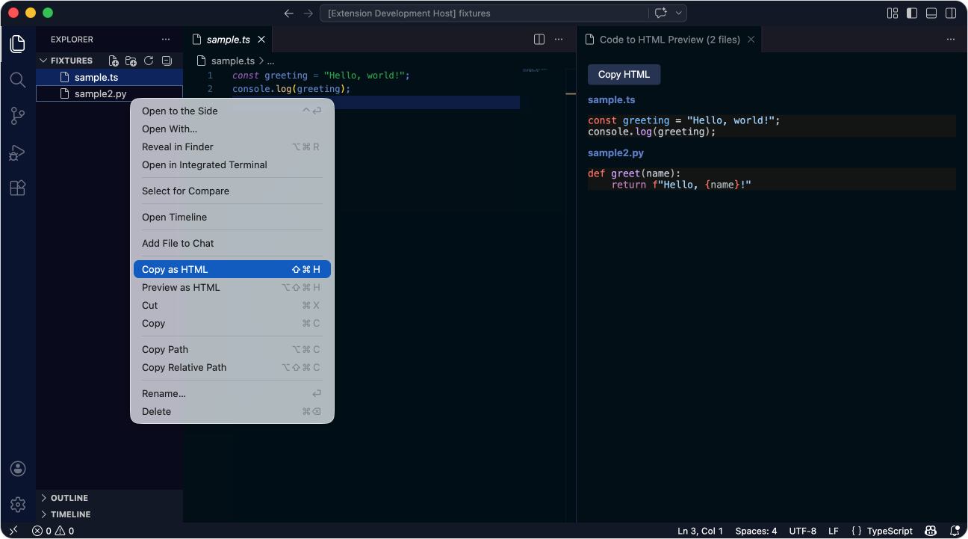Choose Open Timeline
Image resolution: width=968 pixels, height=539 pixels.
232,217
